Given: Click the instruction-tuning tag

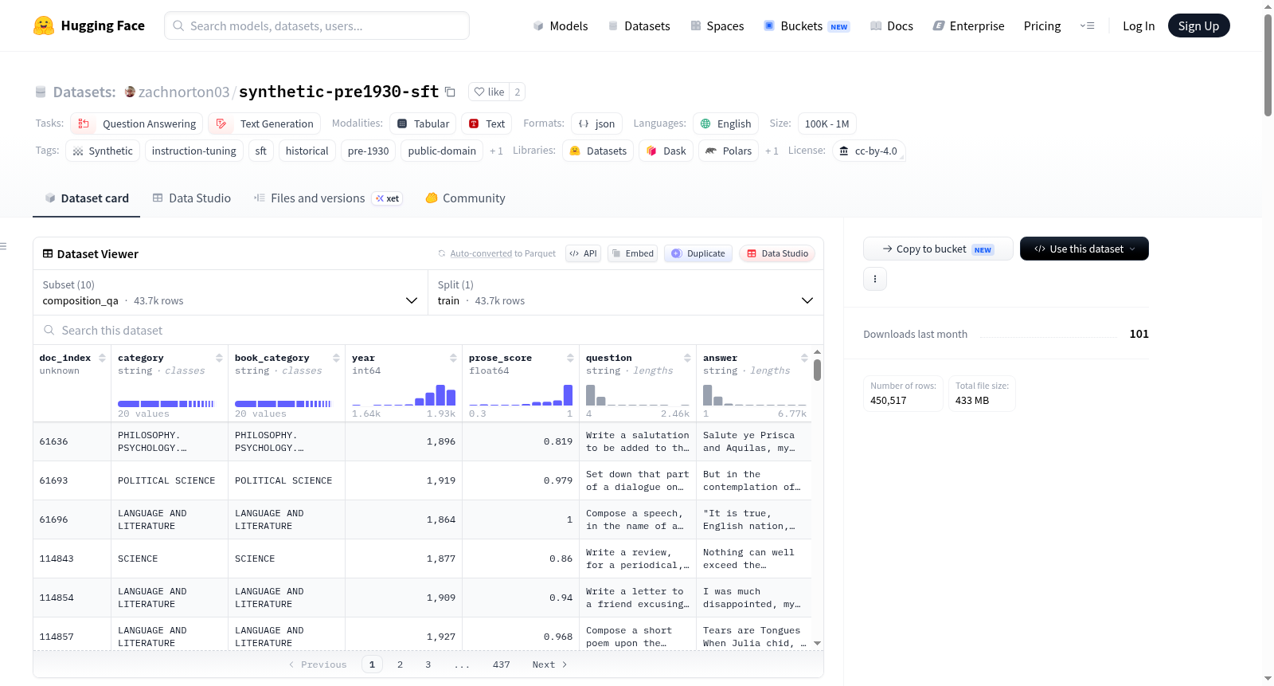Looking at the screenshot, I should coord(194,151).
